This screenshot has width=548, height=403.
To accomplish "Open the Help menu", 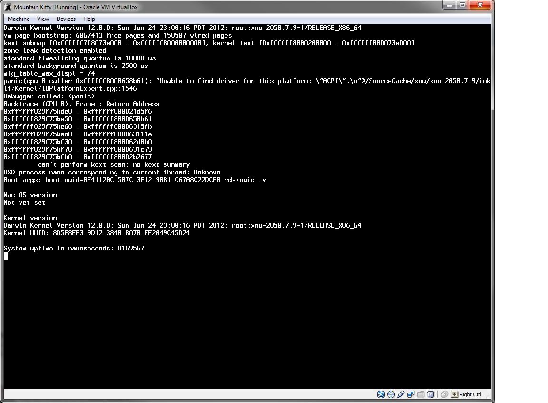I will click(x=89, y=19).
